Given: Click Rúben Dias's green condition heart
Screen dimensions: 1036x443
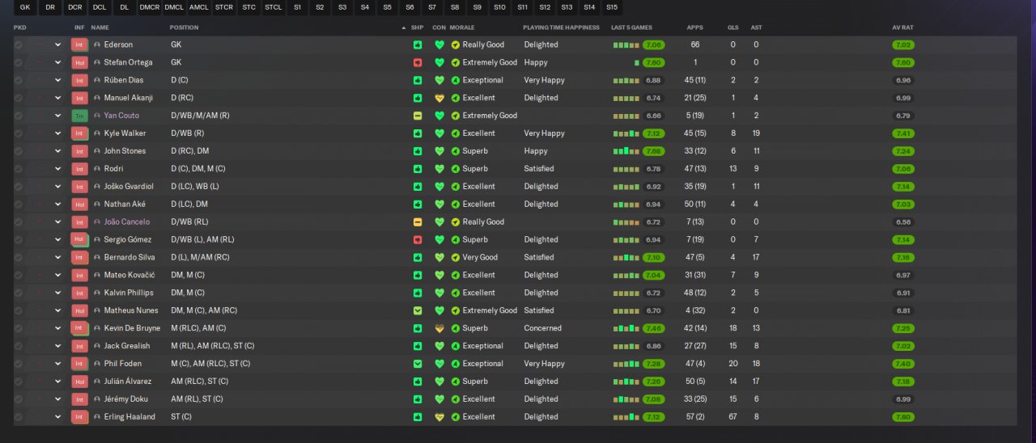Looking at the screenshot, I should tap(439, 80).
